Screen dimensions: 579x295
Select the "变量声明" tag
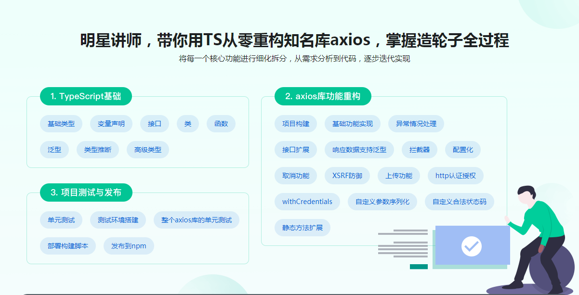point(111,124)
